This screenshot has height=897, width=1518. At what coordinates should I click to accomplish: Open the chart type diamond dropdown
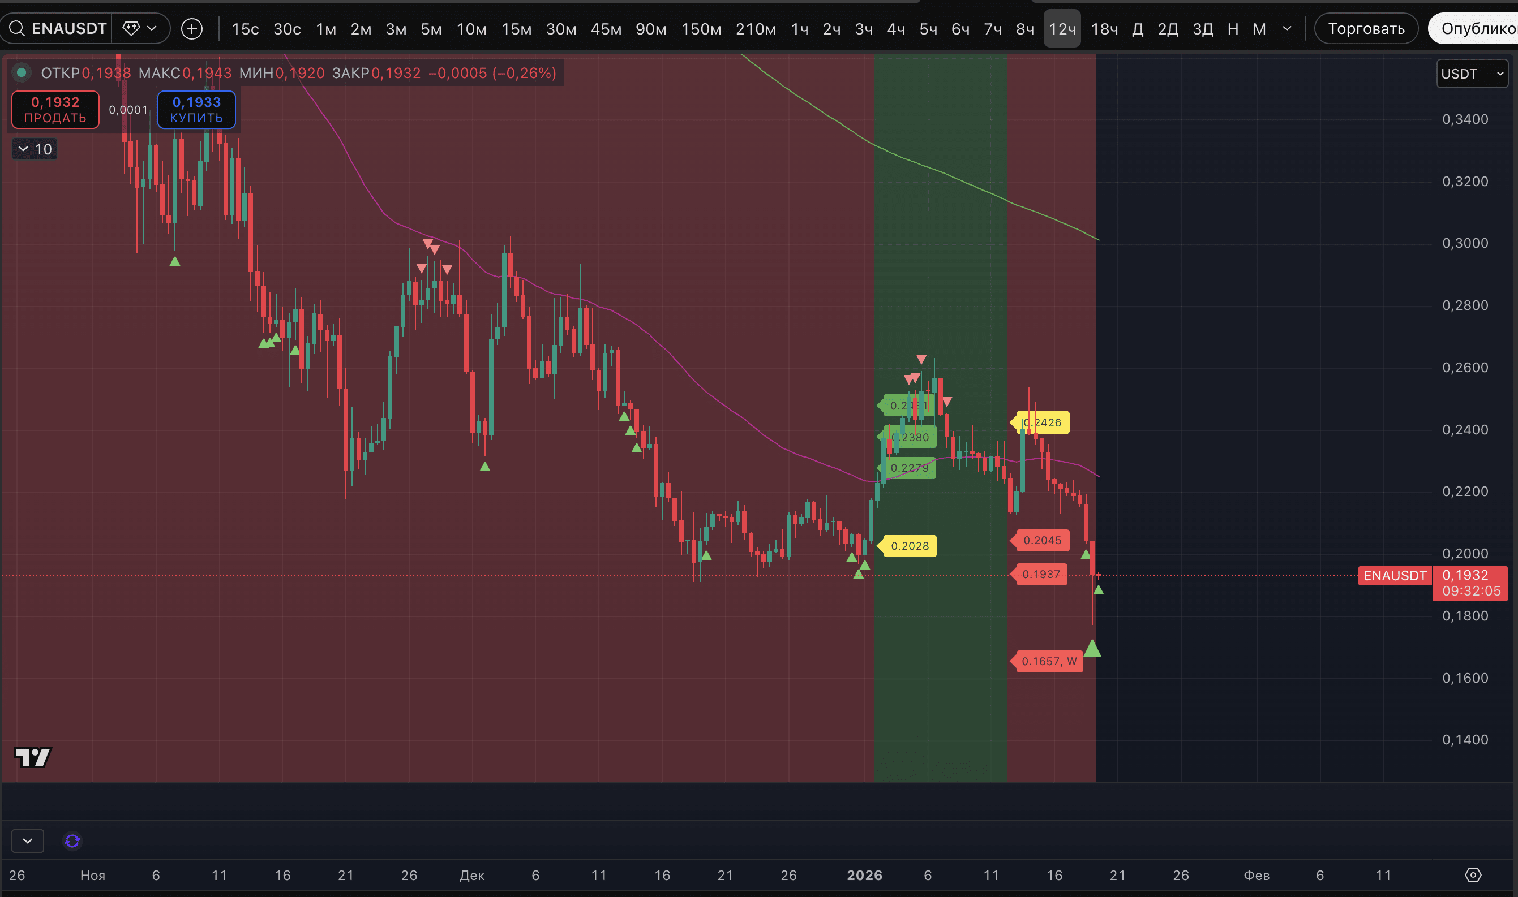[x=140, y=28]
